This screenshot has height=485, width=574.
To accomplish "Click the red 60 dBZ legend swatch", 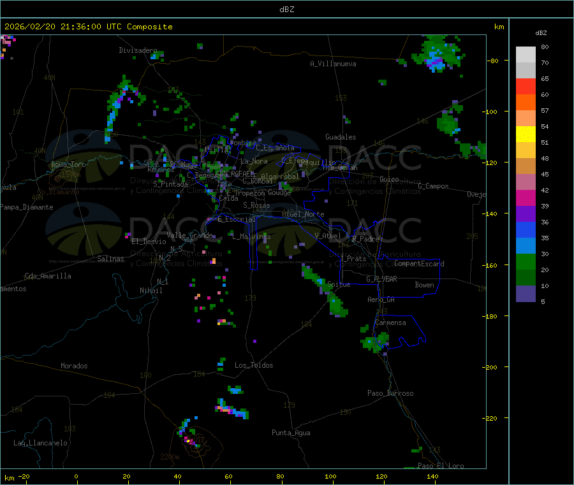I will click(x=526, y=86).
